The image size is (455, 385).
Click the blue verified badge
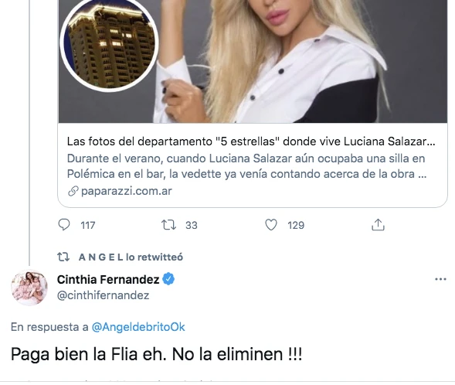pyautogui.click(x=168, y=279)
